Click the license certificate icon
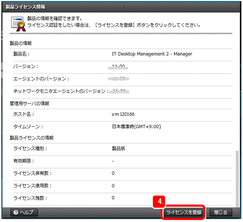The image size is (243, 222). coord(18,24)
